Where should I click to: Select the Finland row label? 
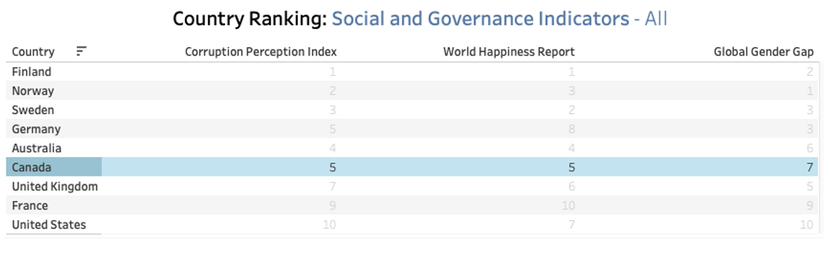pos(32,71)
